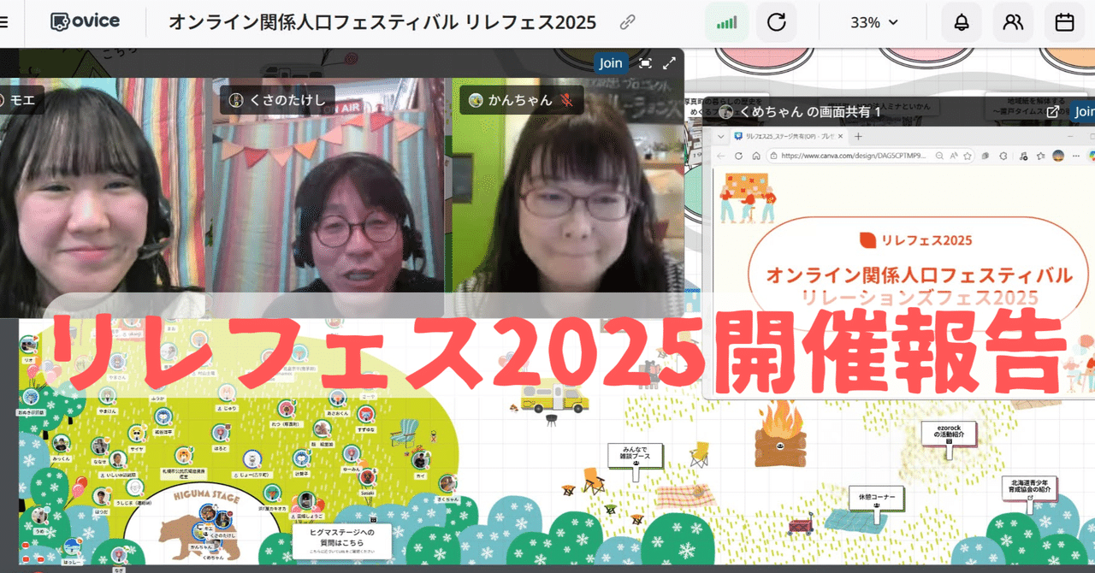Click Join on くめちゃん's screen share window
Viewport: 1095px width, 573px height.
1085,111
